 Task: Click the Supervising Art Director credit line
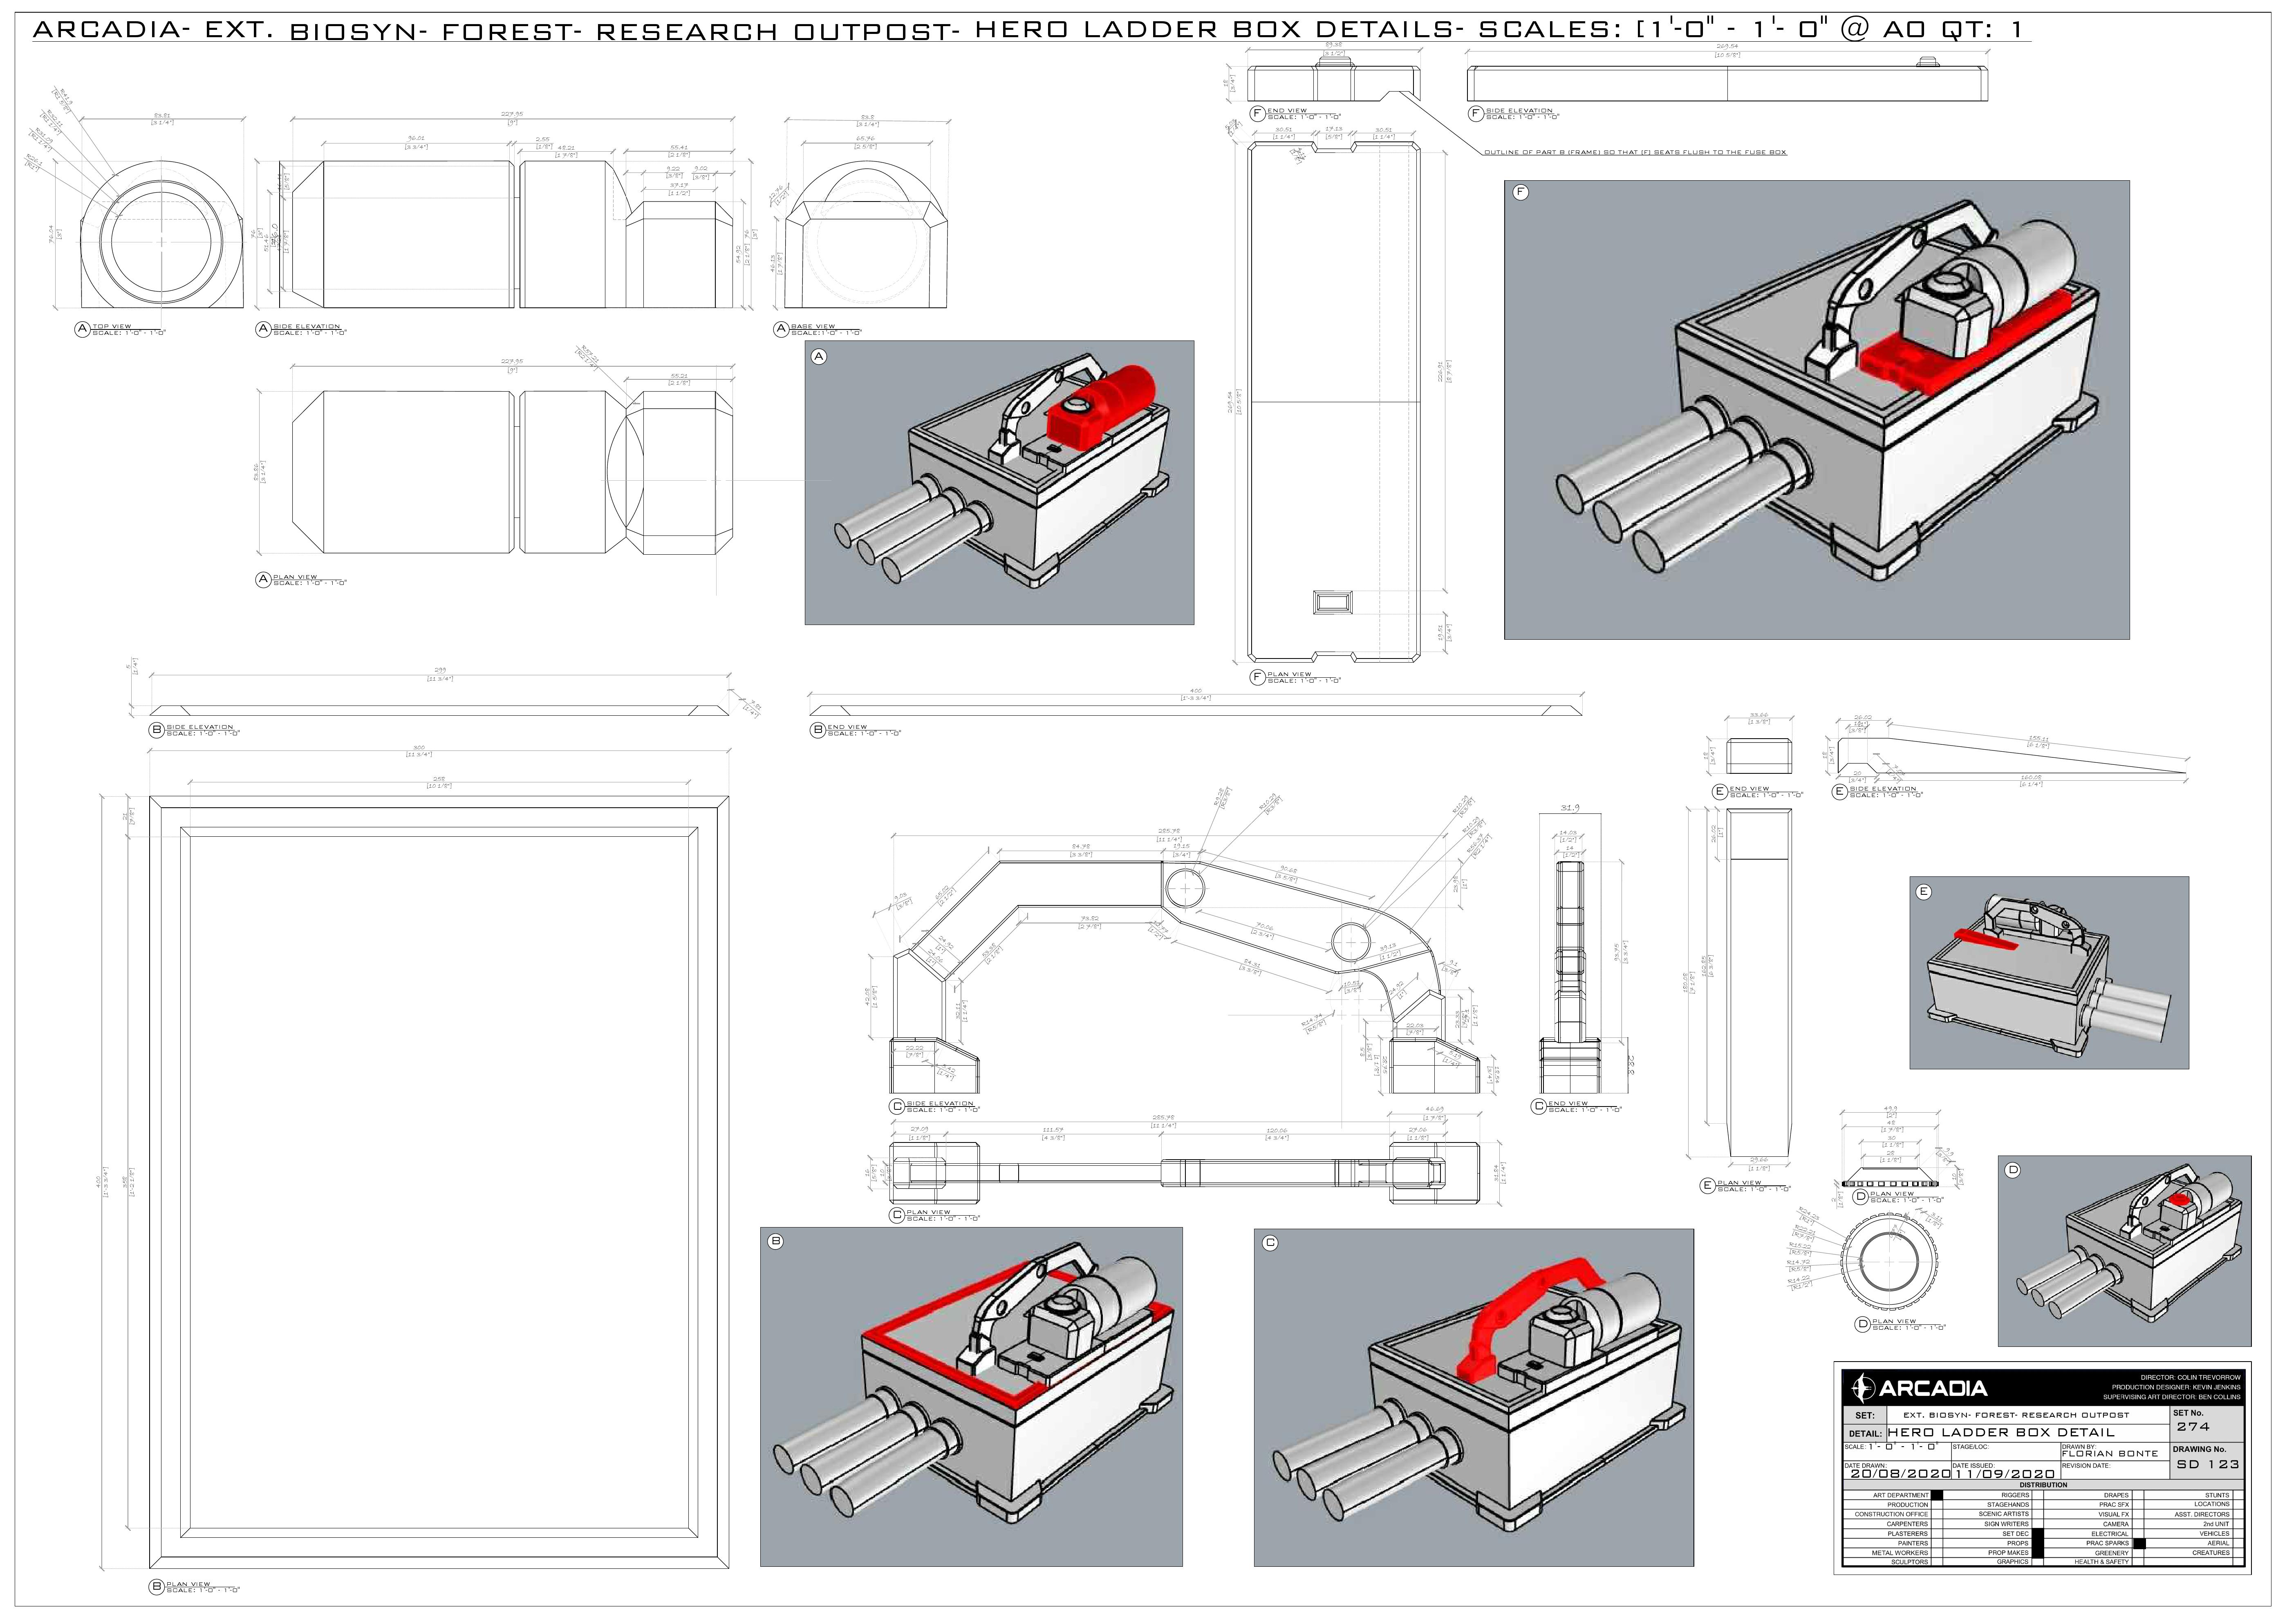2172,1397
